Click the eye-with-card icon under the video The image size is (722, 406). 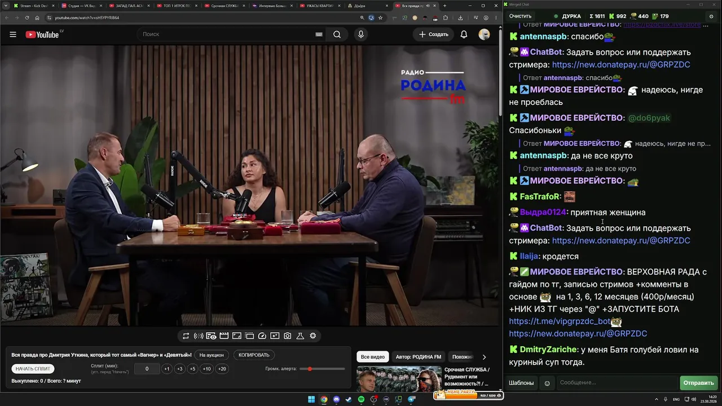click(211, 336)
